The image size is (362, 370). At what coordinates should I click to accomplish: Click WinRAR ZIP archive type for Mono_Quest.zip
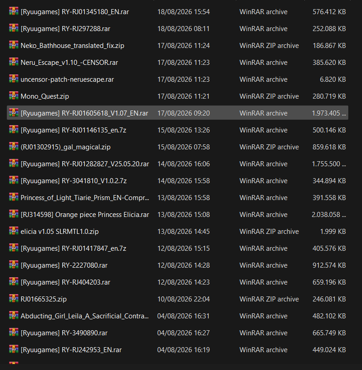(x=269, y=96)
